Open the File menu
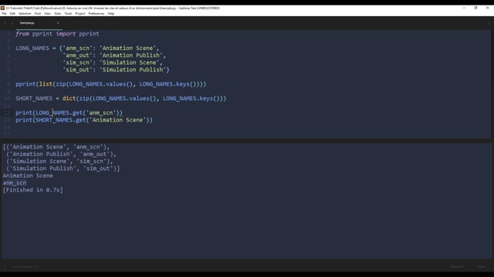This screenshot has width=494, height=277. (4, 14)
